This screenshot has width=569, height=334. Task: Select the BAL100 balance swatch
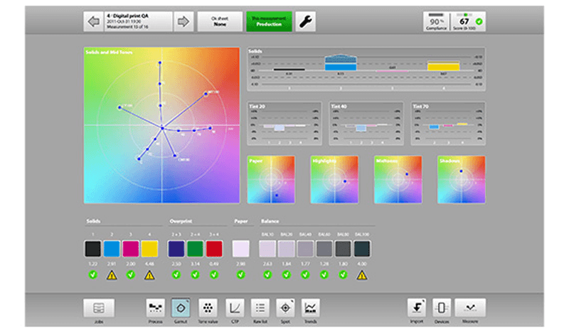[362, 249]
